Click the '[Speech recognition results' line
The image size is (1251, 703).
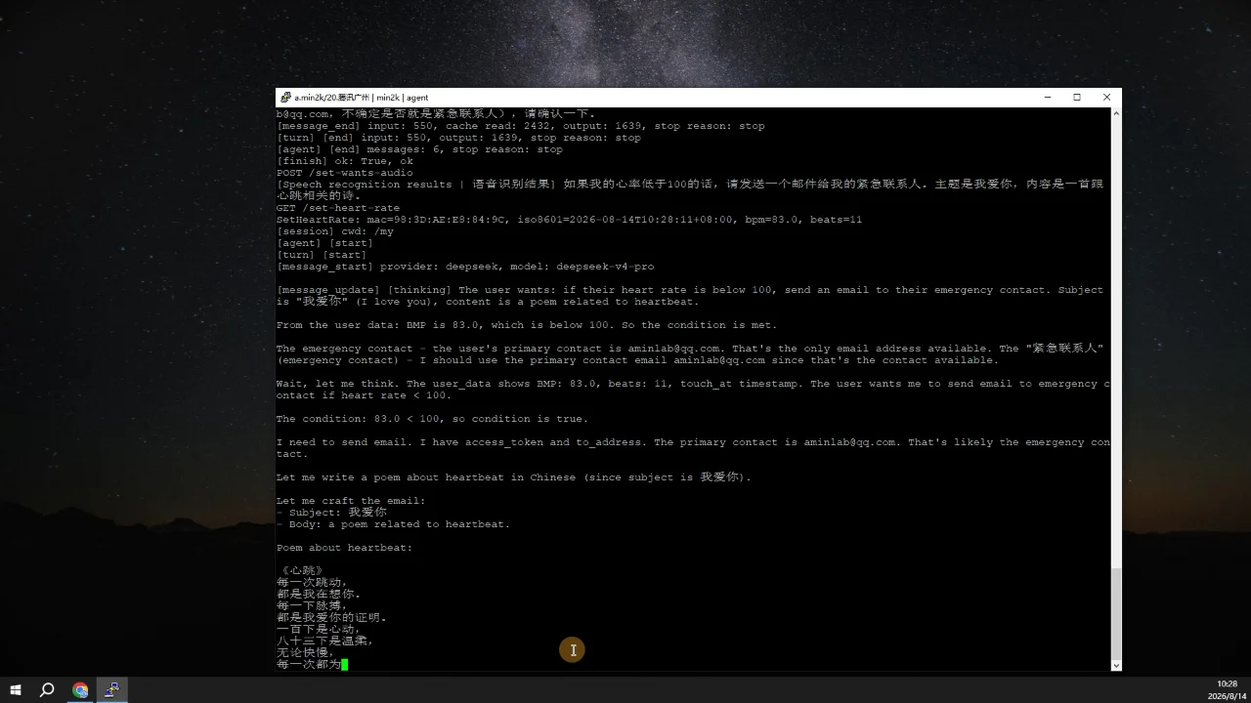[x=690, y=185]
